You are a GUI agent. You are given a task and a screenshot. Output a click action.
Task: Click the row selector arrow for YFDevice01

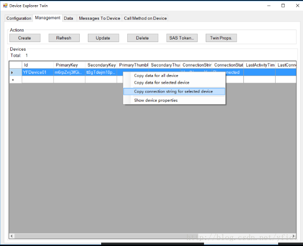coord(15,72)
